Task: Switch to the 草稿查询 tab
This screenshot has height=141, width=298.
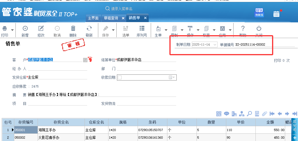Action: [111, 18]
